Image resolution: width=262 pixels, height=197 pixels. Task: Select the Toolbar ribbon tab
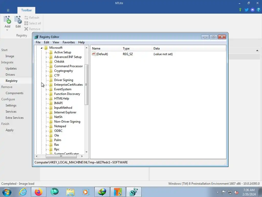pyautogui.click(x=26, y=10)
